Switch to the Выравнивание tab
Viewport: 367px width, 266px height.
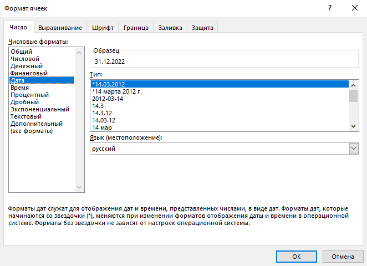pos(61,27)
